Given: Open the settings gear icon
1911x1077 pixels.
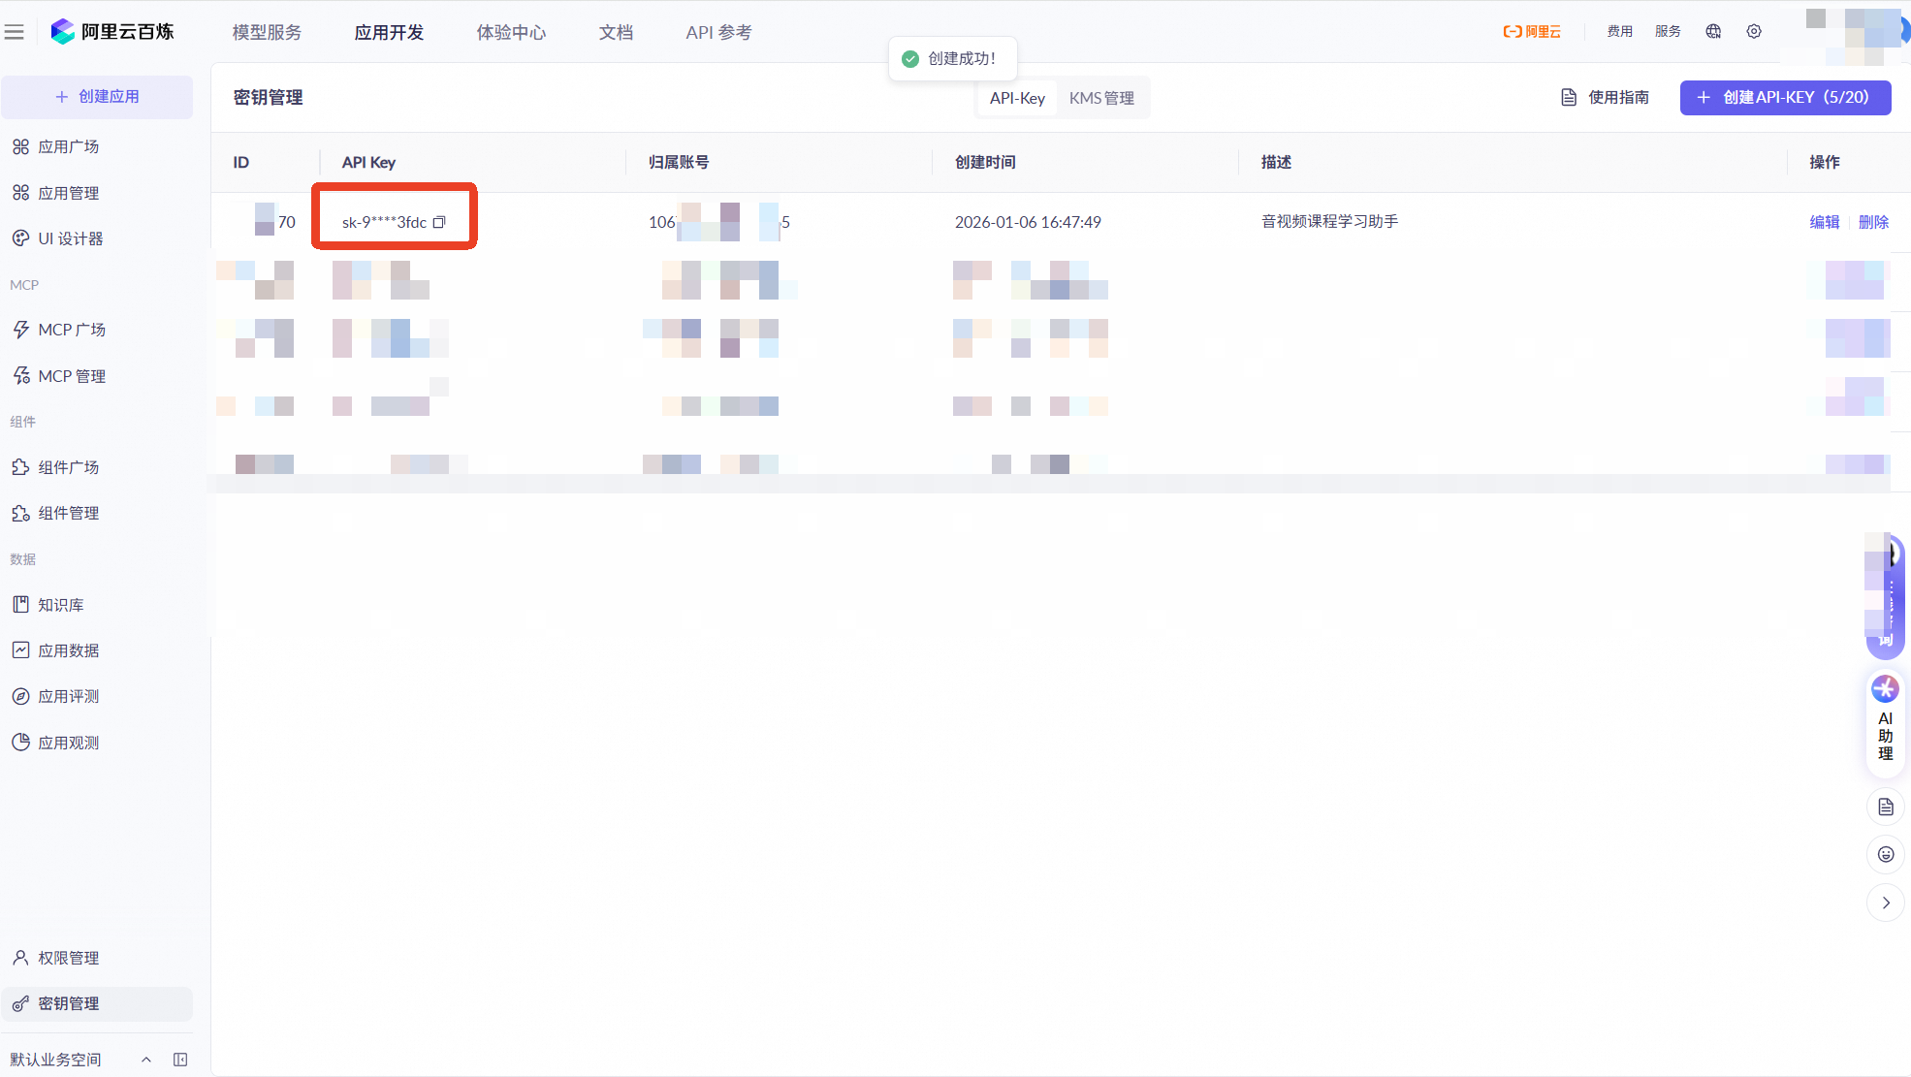Looking at the screenshot, I should 1754,31.
